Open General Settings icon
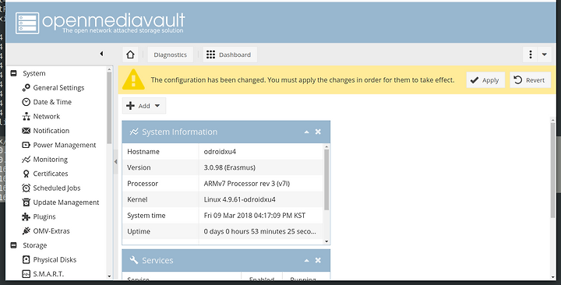Image resolution: width=561 pixels, height=285 pixels. coord(26,88)
